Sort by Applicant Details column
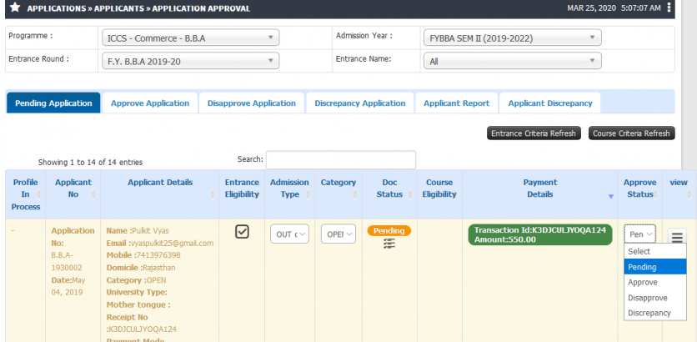Screen dimensions: 697x342 160,194
